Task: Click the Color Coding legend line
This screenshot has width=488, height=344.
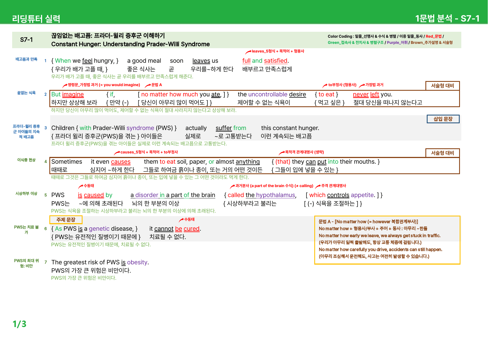Action: 386,36
